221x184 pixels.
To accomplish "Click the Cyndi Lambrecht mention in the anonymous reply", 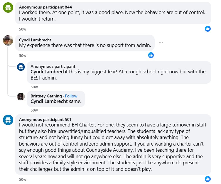I will [x=49, y=72].
